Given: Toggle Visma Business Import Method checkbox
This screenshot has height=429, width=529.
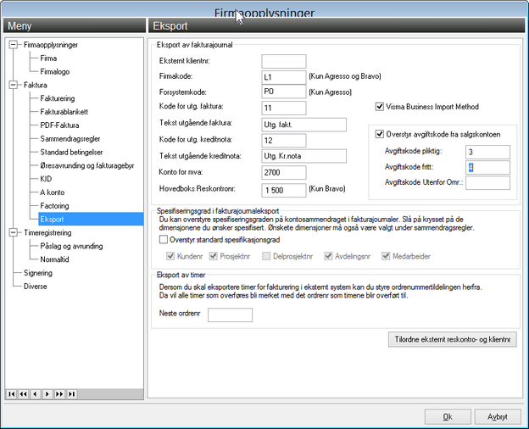Looking at the screenshot, I should point(380,107).
